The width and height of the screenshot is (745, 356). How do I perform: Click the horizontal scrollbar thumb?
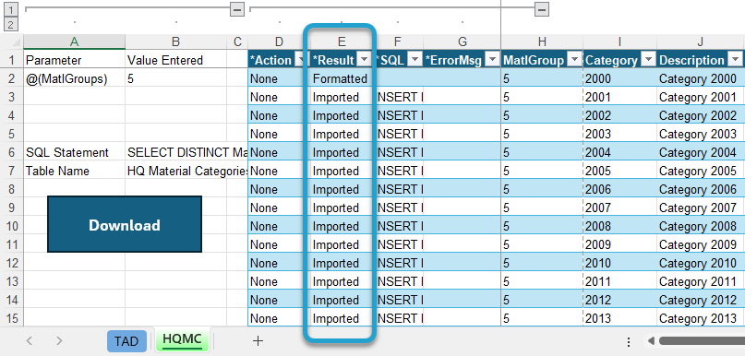tap(702, 341)
